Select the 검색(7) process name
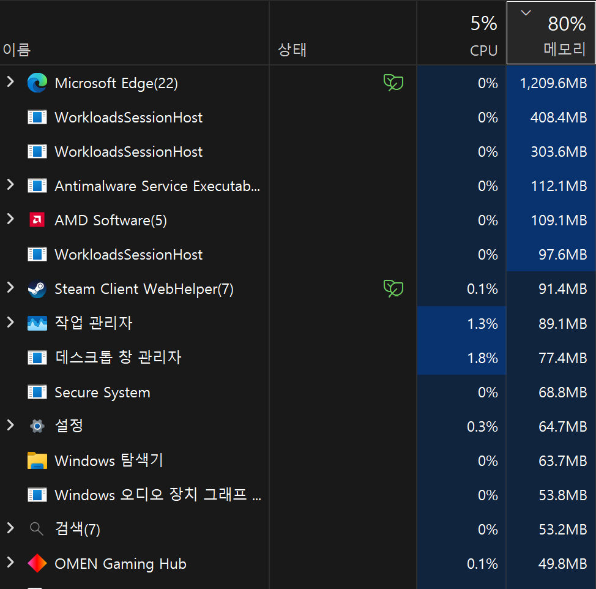This screenshot has height=589, width=596. [x=78, y=529]
